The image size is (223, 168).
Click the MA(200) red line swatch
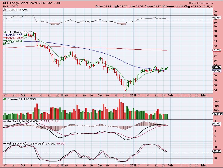[5, 38]
